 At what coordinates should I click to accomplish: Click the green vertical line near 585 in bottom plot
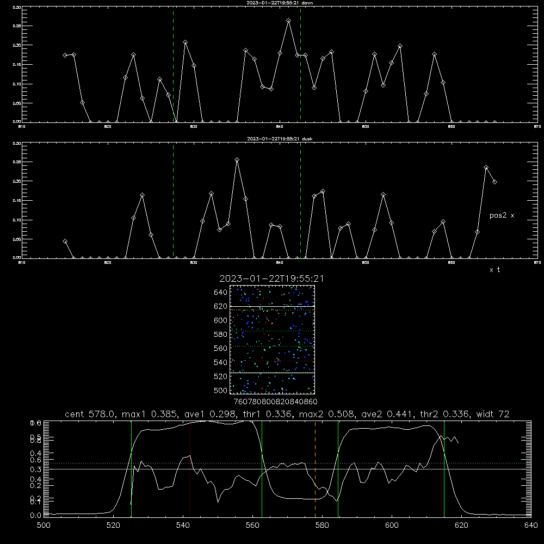[x=338, y=468]
